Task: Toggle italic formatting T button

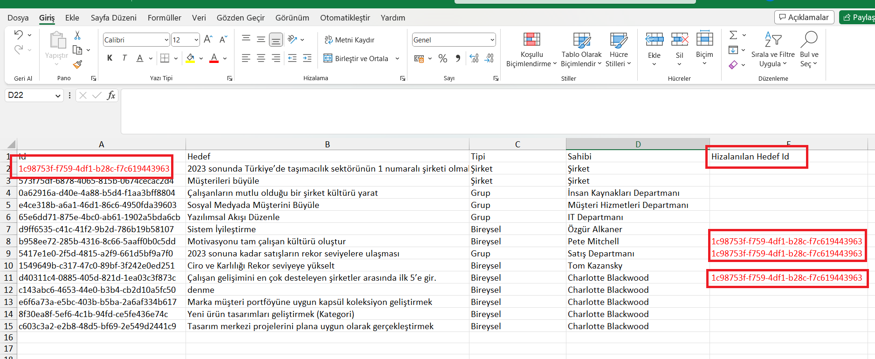Action: 124,58
